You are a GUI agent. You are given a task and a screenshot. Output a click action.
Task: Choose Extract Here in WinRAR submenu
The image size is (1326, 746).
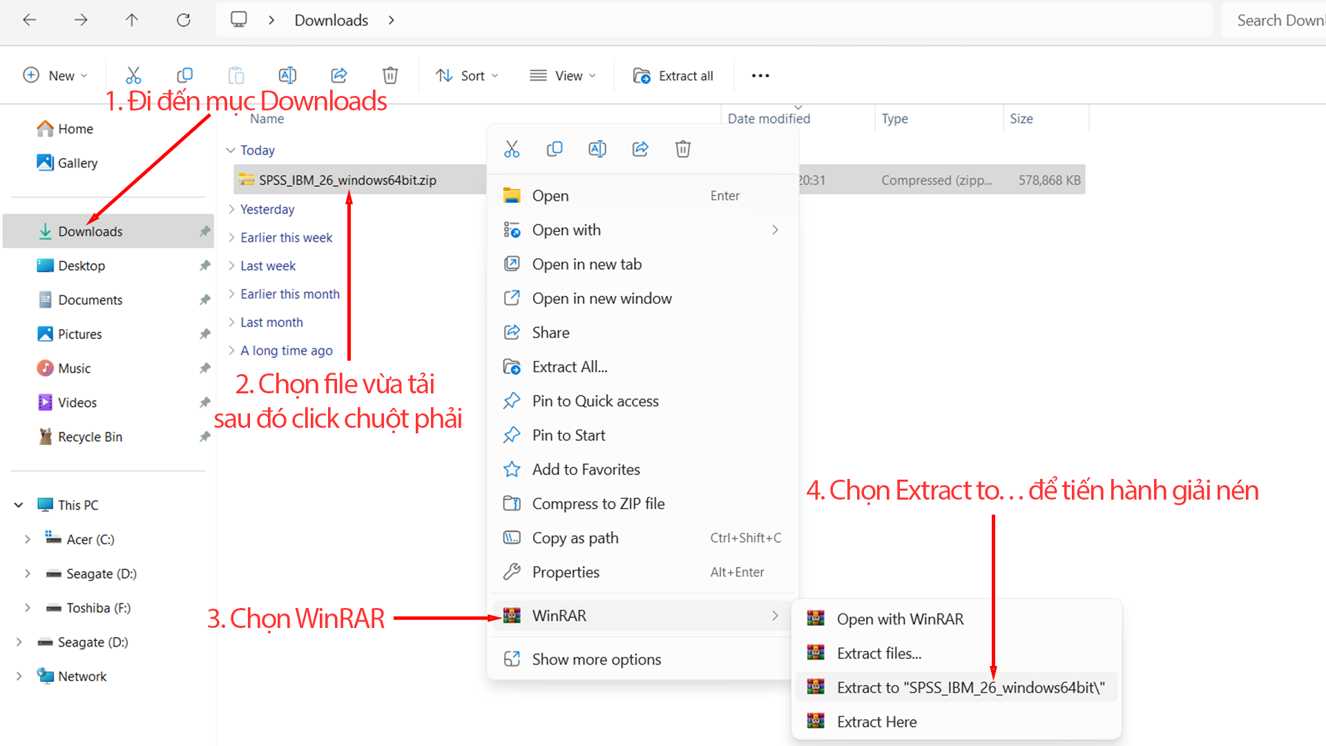pos(957,722)
